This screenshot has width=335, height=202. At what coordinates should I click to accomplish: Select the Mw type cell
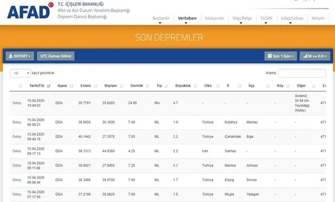point(157,103)
